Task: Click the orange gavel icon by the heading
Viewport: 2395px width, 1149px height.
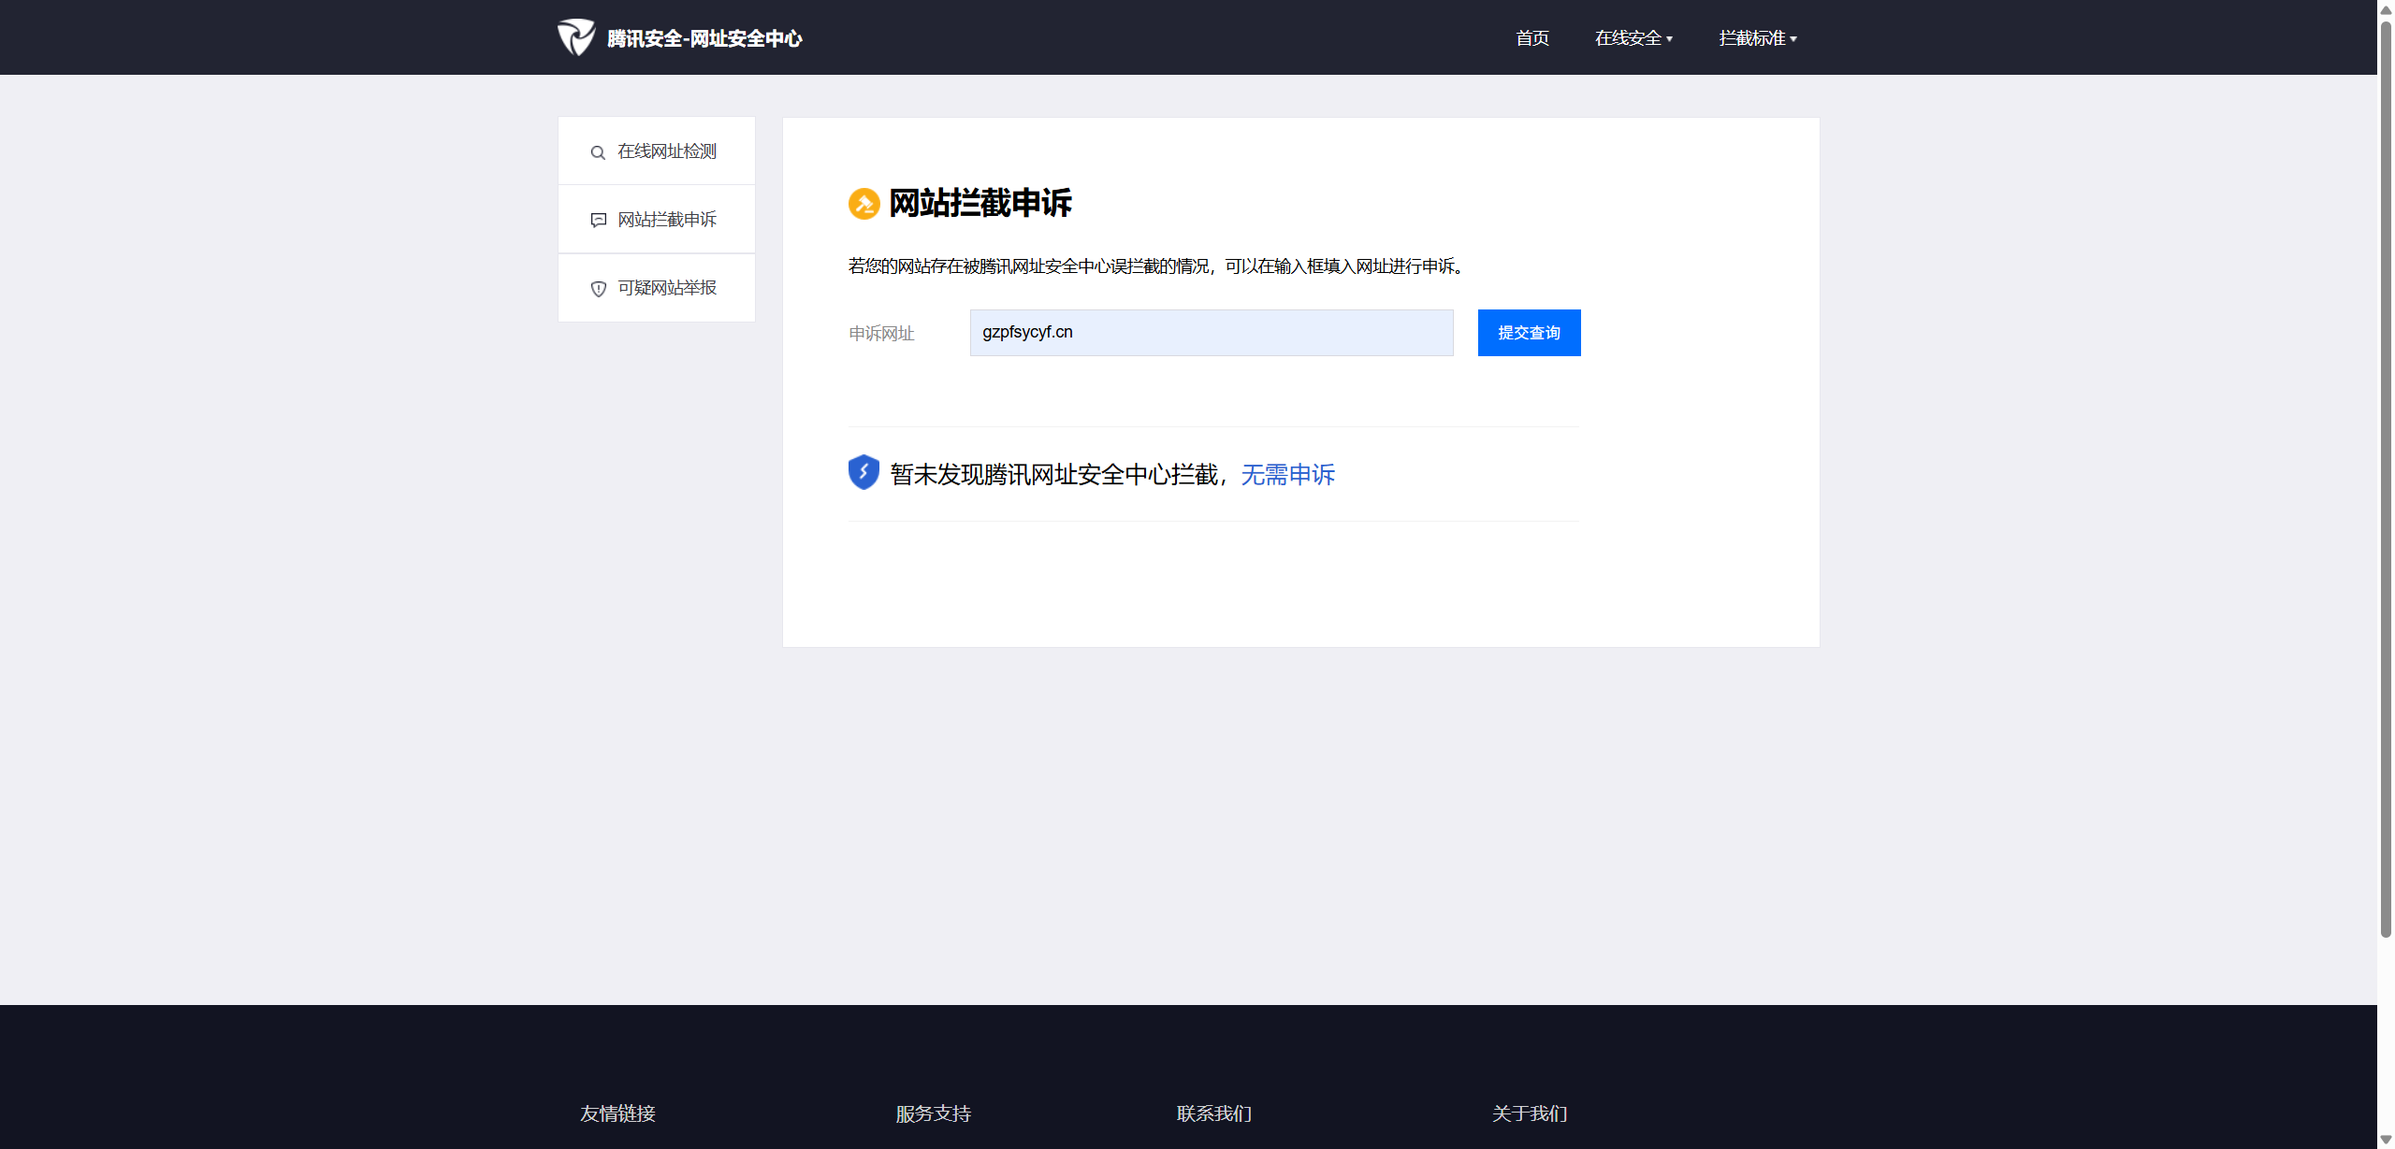Action: click(864, 204)
